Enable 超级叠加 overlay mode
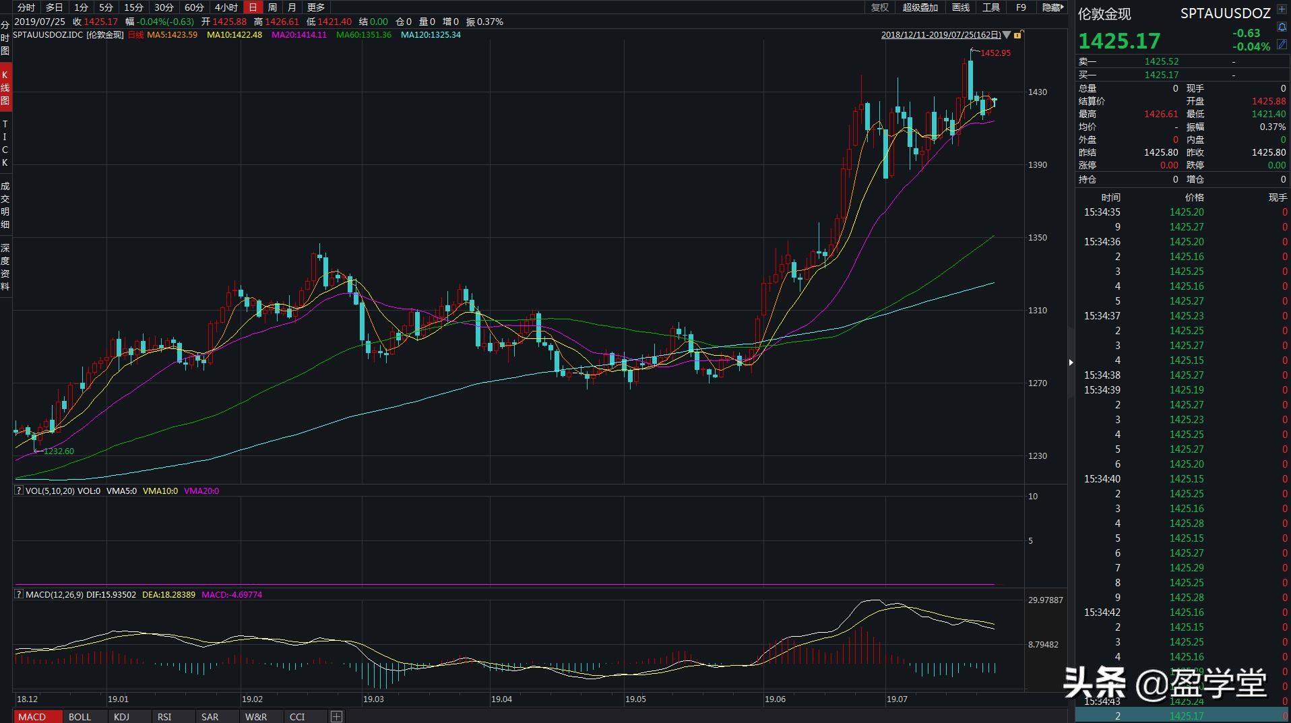The width and height of the screenshot is (1291, 723). tap(920, 7)
